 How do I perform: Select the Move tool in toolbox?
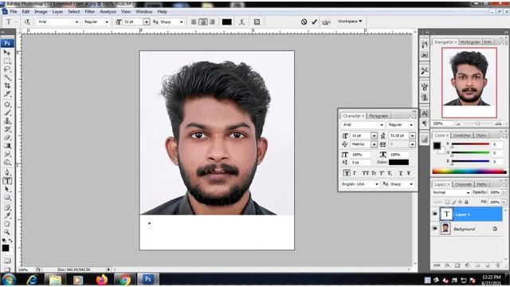7,53
